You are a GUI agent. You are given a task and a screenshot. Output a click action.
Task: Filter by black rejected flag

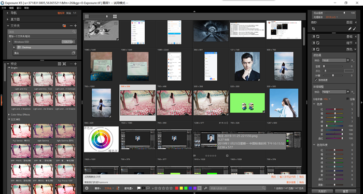(143, 188)
